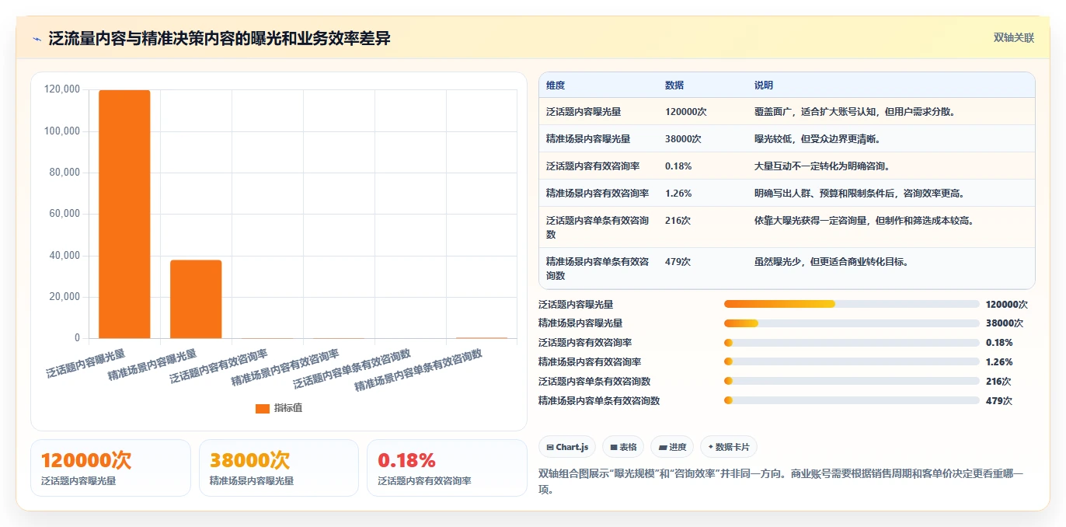Open the 120000次 data card
Viewport: 1066px width, 527px height.
(x=110, y=468)
